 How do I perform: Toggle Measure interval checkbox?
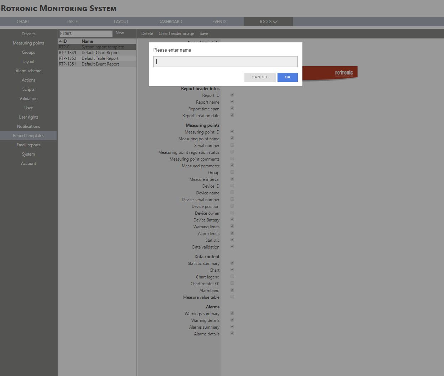[232, 179]
